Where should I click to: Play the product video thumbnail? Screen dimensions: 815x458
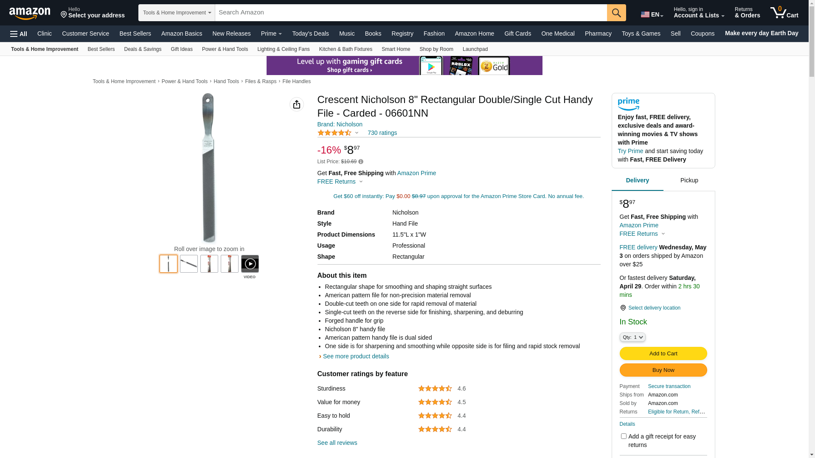[x=250, y=264]
